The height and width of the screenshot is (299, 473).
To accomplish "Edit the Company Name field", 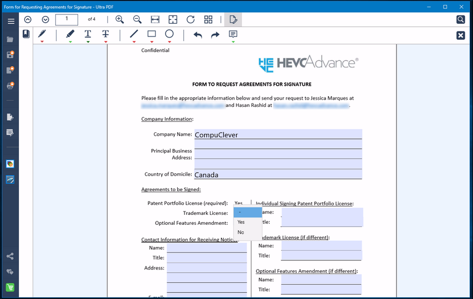I will [278, 134].
